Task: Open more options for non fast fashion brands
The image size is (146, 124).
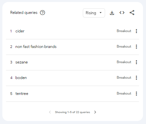Action: (136, 47)
